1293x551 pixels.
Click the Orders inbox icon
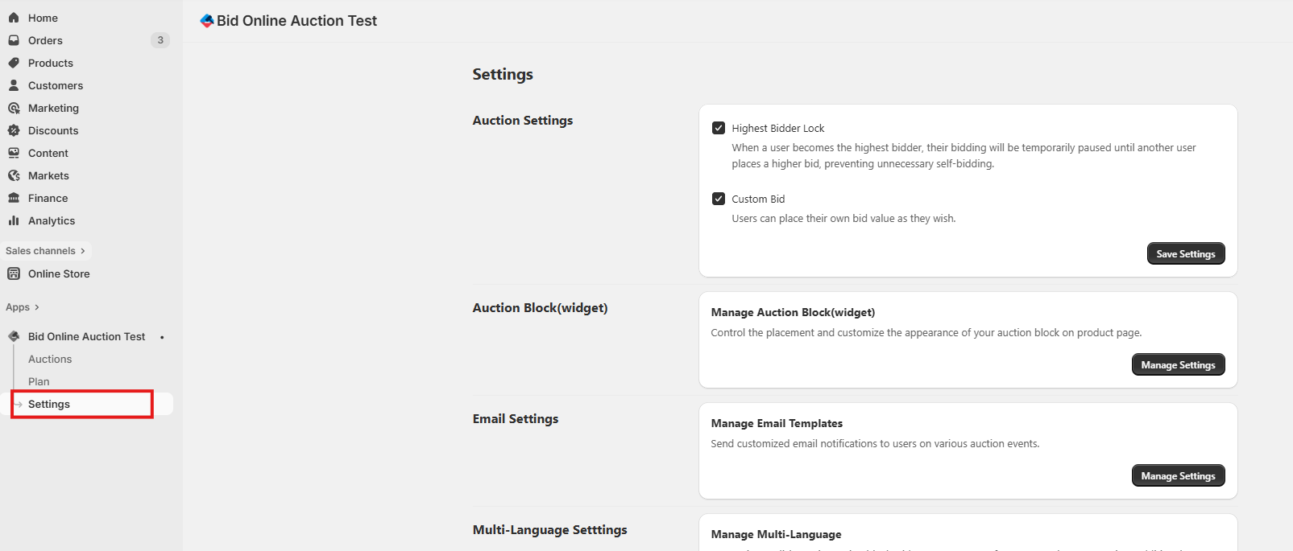coord(14,40)
